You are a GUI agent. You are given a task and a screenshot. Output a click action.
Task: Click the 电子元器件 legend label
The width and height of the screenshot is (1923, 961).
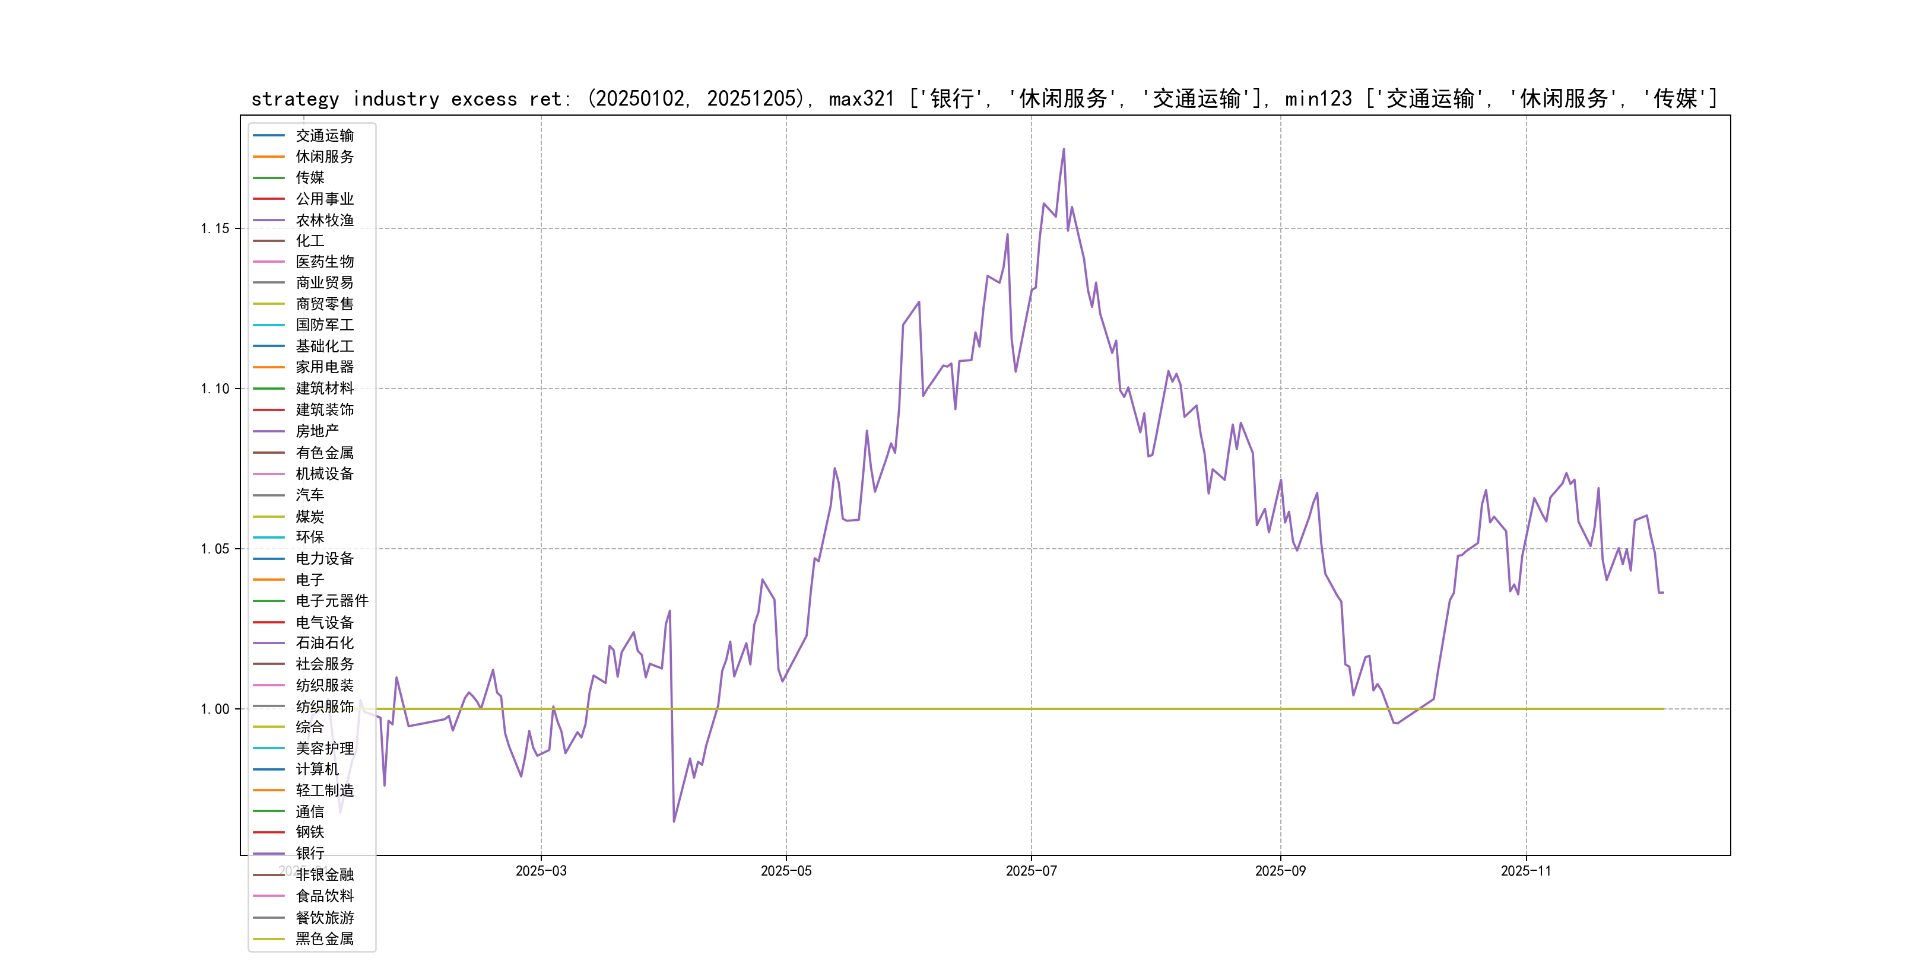tap(331, 600)
